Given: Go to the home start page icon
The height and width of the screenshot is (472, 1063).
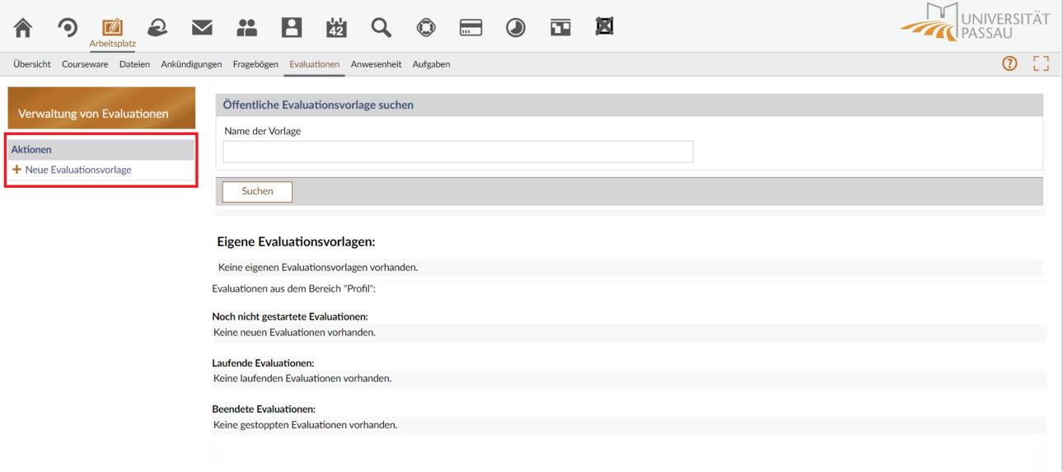Looking at the screenshot, I should [x=23, y=28].
